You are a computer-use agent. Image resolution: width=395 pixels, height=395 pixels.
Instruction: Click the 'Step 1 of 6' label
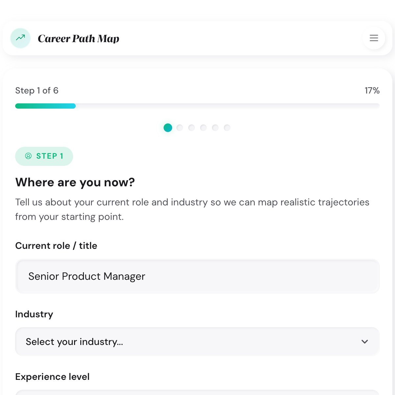(x=37, y=91)
